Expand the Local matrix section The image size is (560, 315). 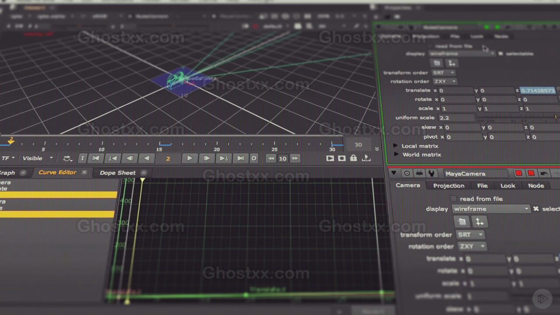[x=395, y=146]
